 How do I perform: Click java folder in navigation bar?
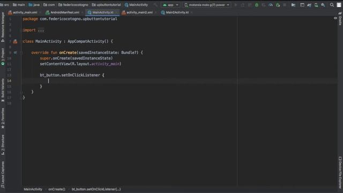34,5
